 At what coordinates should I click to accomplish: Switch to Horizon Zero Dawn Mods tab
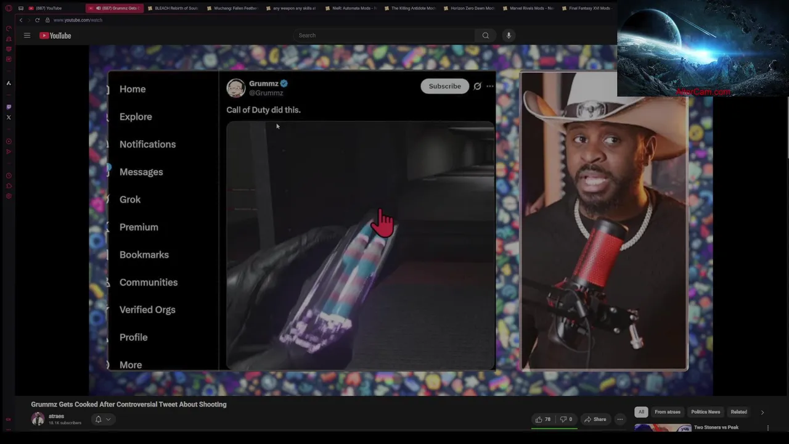pyautogui.click(x=468, y=8)
